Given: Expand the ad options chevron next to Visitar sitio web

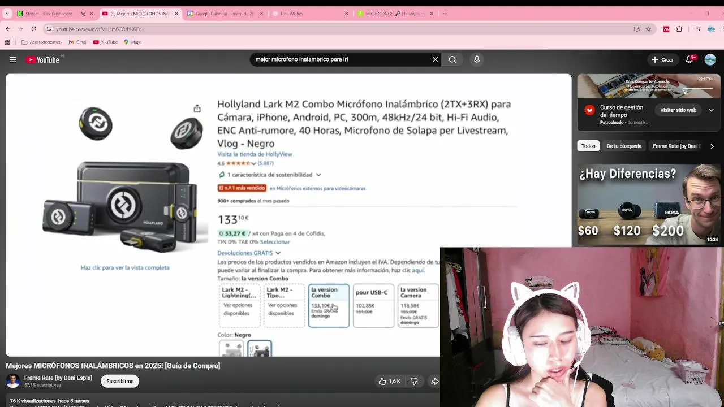Looking at the screenshot, I should click(x=711, y=110).
